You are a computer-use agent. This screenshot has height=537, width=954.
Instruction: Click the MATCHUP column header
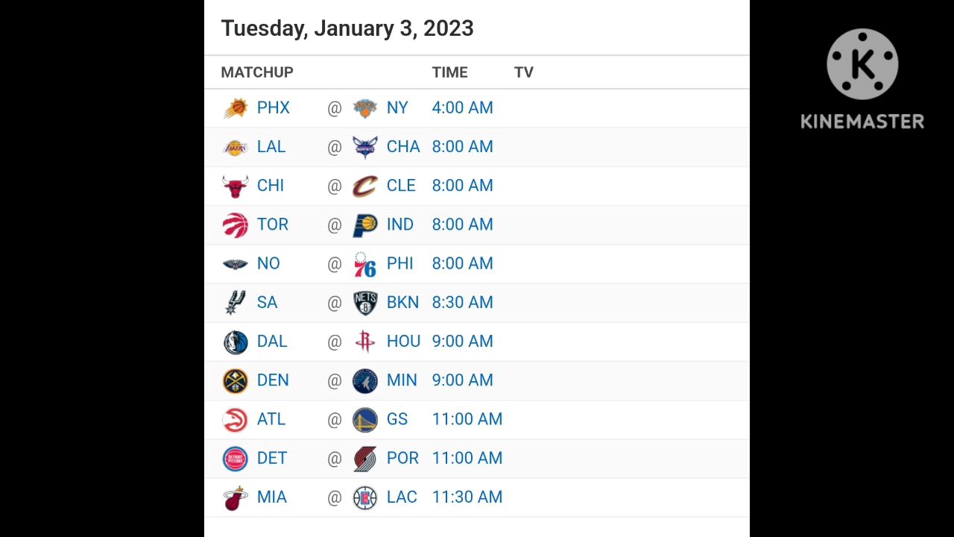(257, 72)
